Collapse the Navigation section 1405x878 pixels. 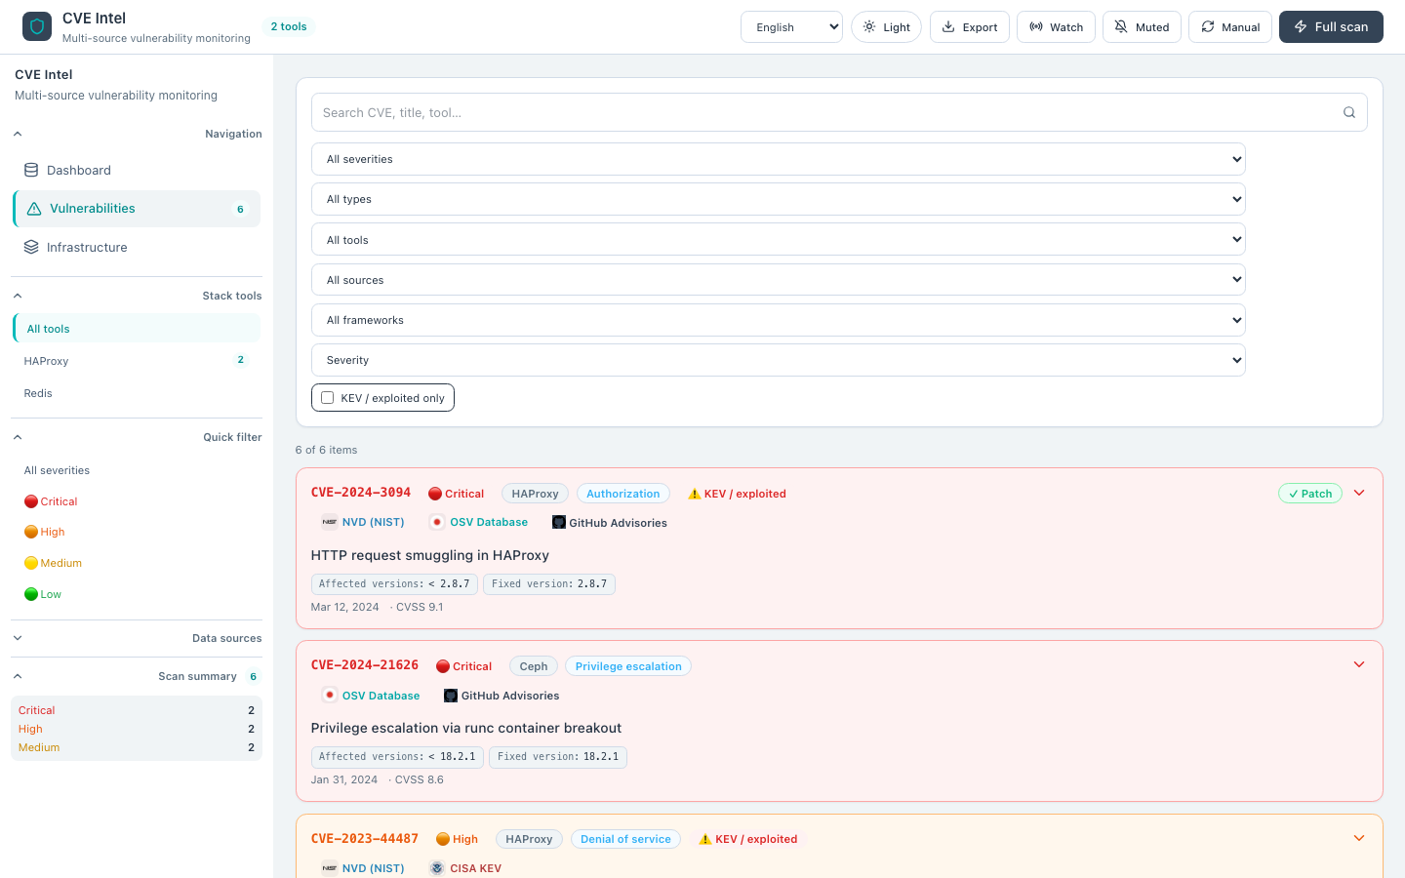point(137,134)
